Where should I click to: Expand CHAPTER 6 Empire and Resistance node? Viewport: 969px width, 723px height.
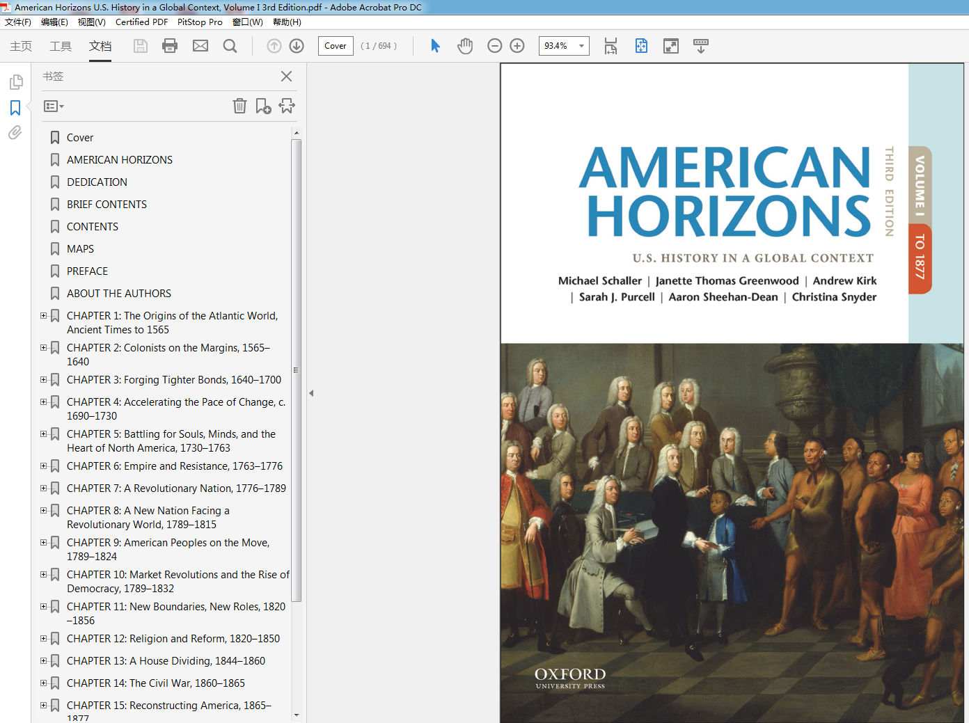43,466
